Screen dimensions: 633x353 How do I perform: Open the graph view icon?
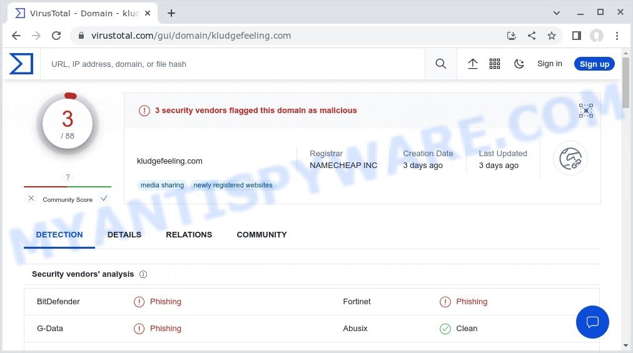tap(585, 110)
